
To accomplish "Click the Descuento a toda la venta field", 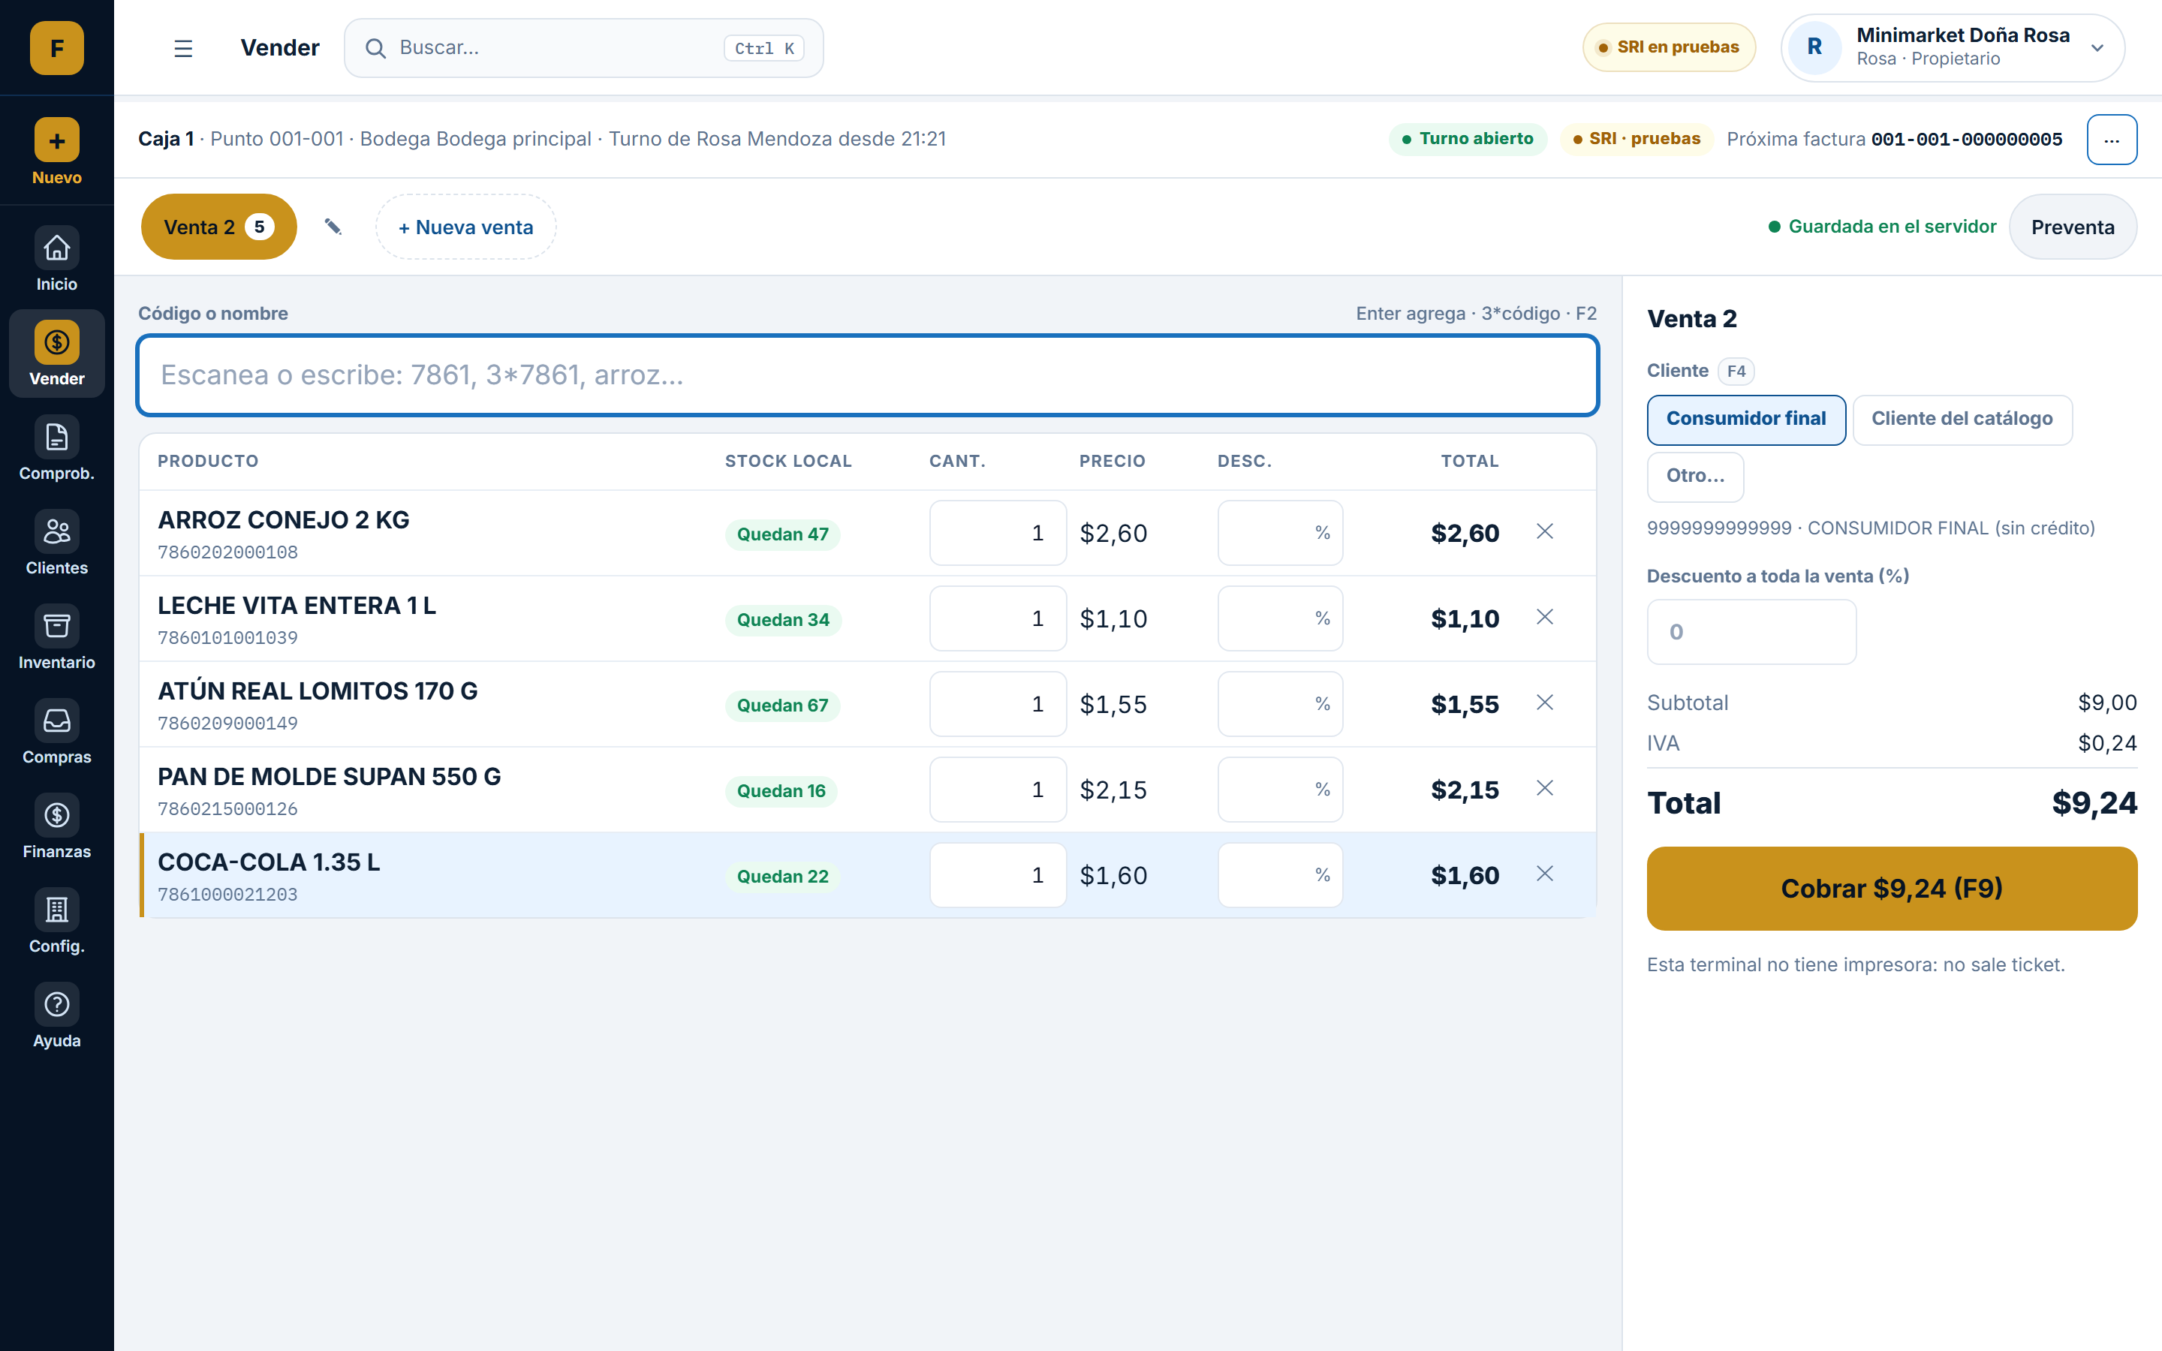I will pyautogui.click(x=1751, y=632).
